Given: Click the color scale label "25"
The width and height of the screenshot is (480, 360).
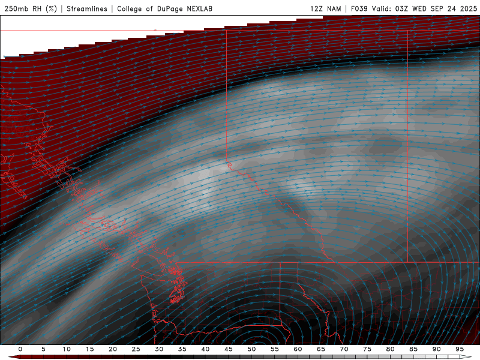Looking at the screenshot, I should [x=136, y=349].
